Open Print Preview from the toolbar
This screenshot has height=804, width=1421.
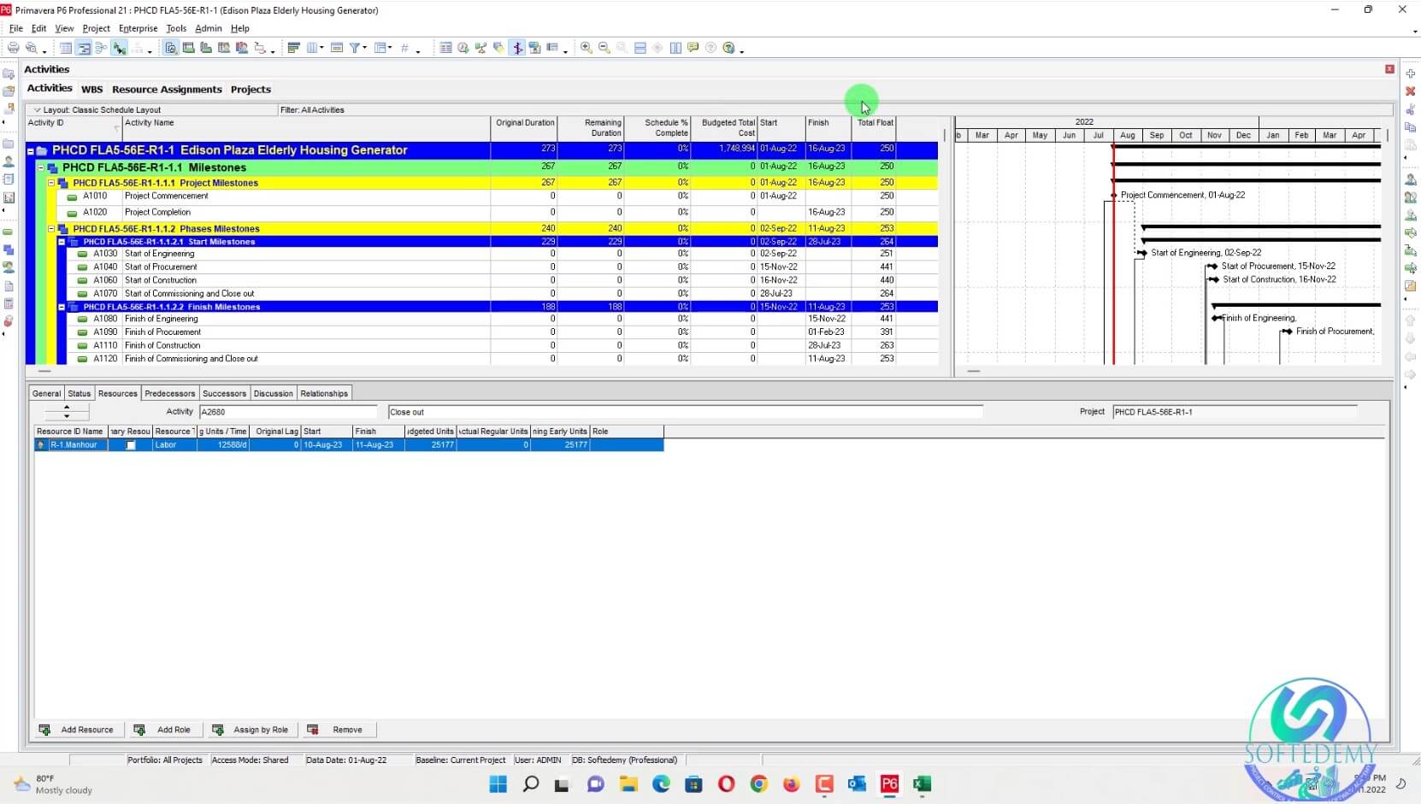tap(32, 48)
